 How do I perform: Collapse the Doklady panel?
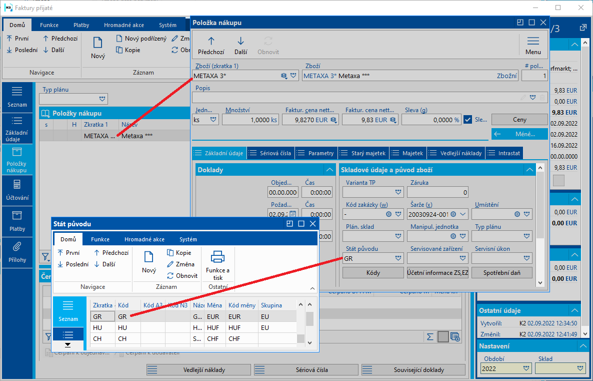(x=330, y=170)
